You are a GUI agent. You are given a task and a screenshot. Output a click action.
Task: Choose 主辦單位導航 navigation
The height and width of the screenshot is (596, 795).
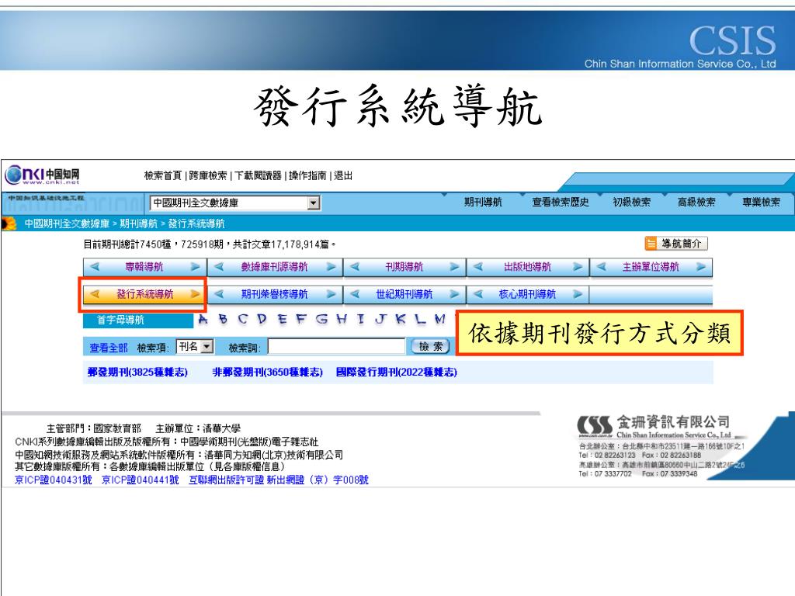click(x=651, y=267)
